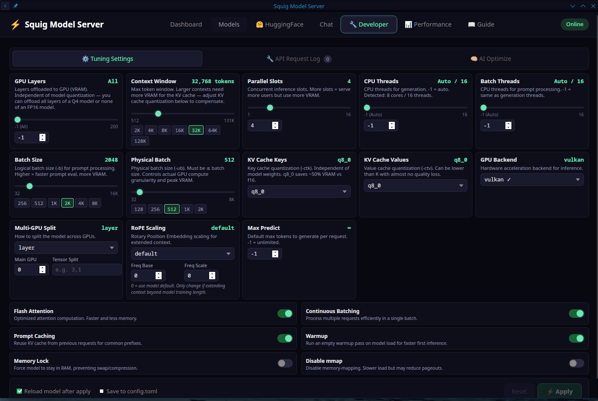
Task: Go to the Chat tab
Action: click(x=326, y=24)
